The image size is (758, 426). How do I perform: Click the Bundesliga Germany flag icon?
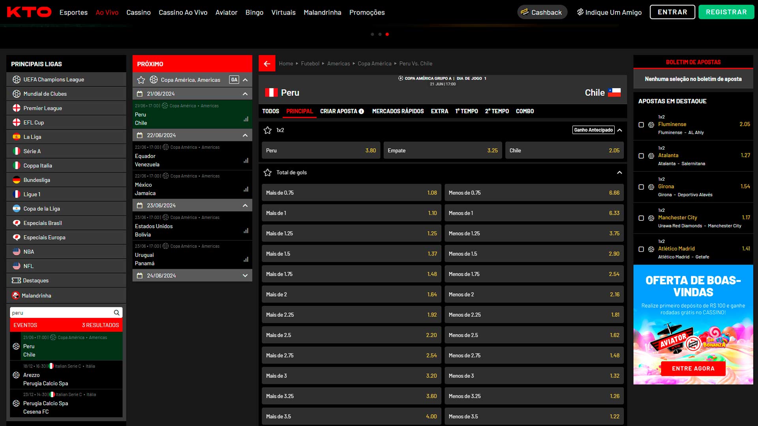click(x=17, y=180)
